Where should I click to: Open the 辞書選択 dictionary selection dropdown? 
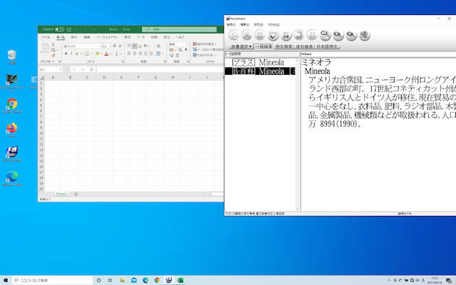tap(239, 46)
